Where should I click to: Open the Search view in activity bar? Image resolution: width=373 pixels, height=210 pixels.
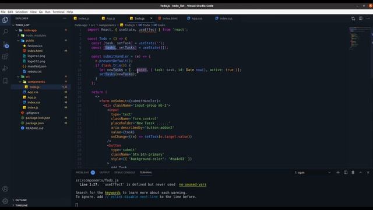pos(5,32)
